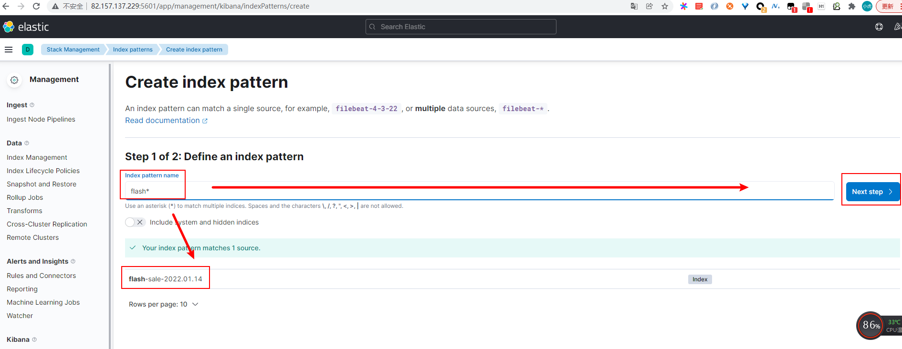Click the info icon beside Alerts and Insights
The height and width of the screenshot is (349, 902).
(x=73, y=261)
